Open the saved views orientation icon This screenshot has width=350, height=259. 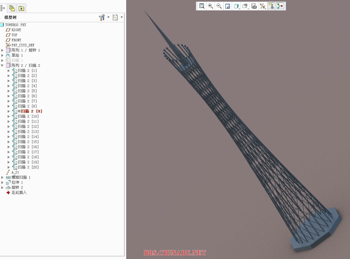pyautogui.click(x=245, y=6)
